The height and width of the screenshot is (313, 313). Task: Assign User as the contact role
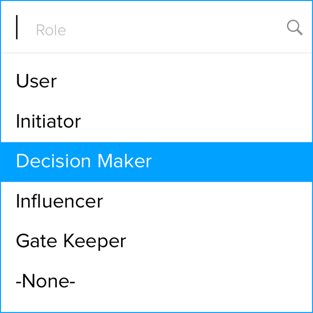(x=156, y=81)
